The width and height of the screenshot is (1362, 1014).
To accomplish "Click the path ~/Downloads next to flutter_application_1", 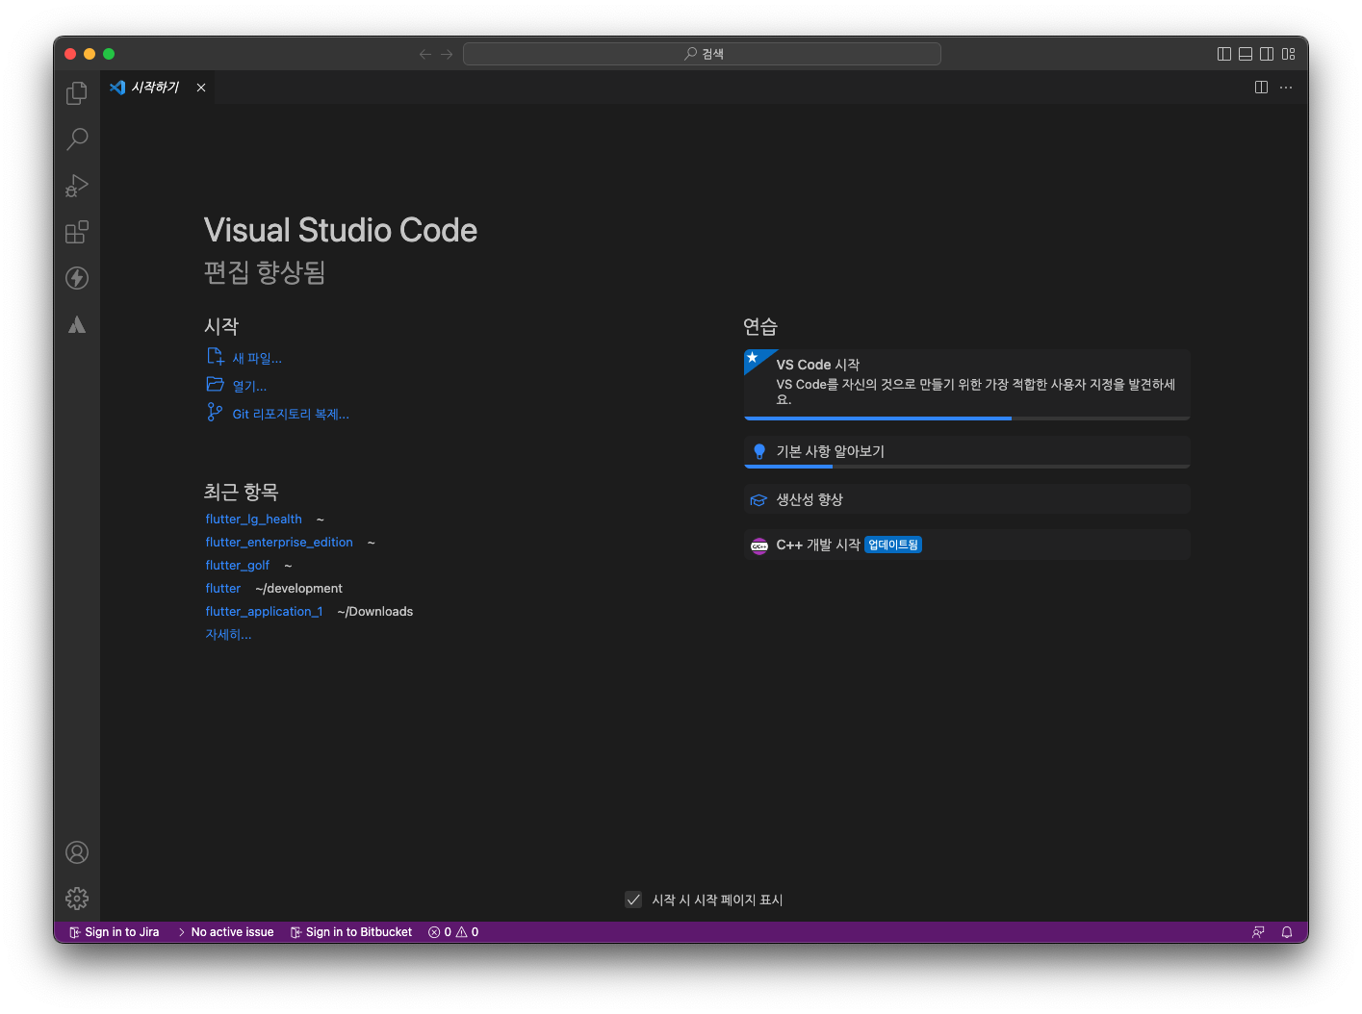I will (x=375, y=612).
